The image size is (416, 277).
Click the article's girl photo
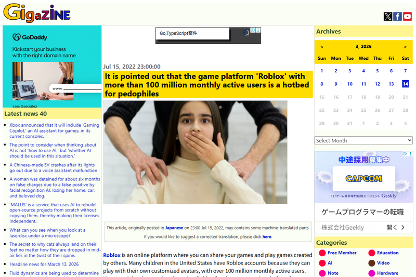(x=196, y=152)
